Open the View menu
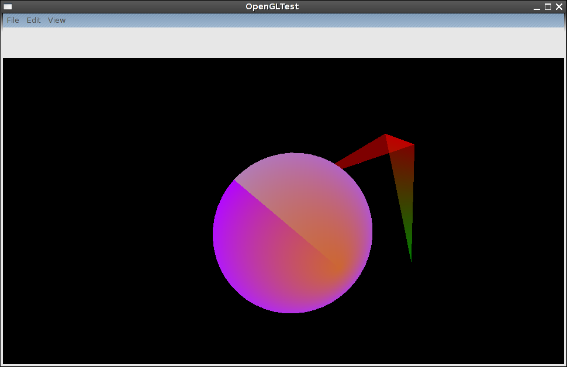The width and height of the screenshot is (567, 367). tap(57, 20)
